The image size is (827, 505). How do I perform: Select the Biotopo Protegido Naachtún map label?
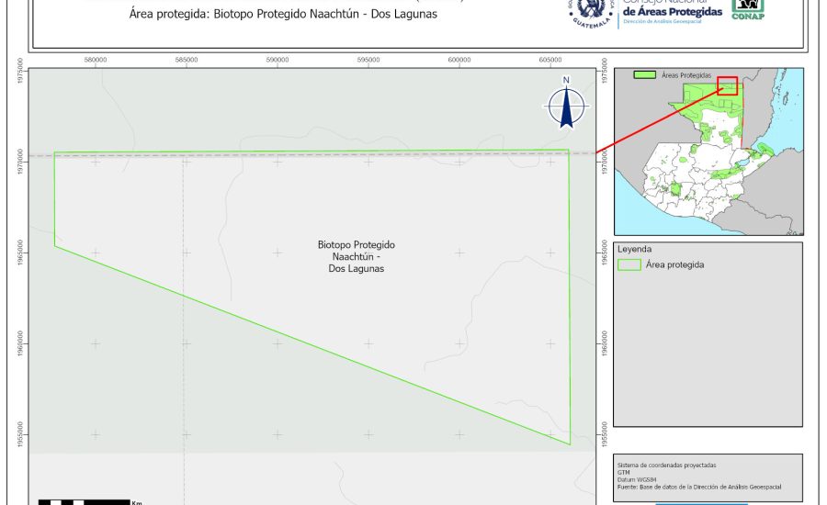[x=356, y=257]
